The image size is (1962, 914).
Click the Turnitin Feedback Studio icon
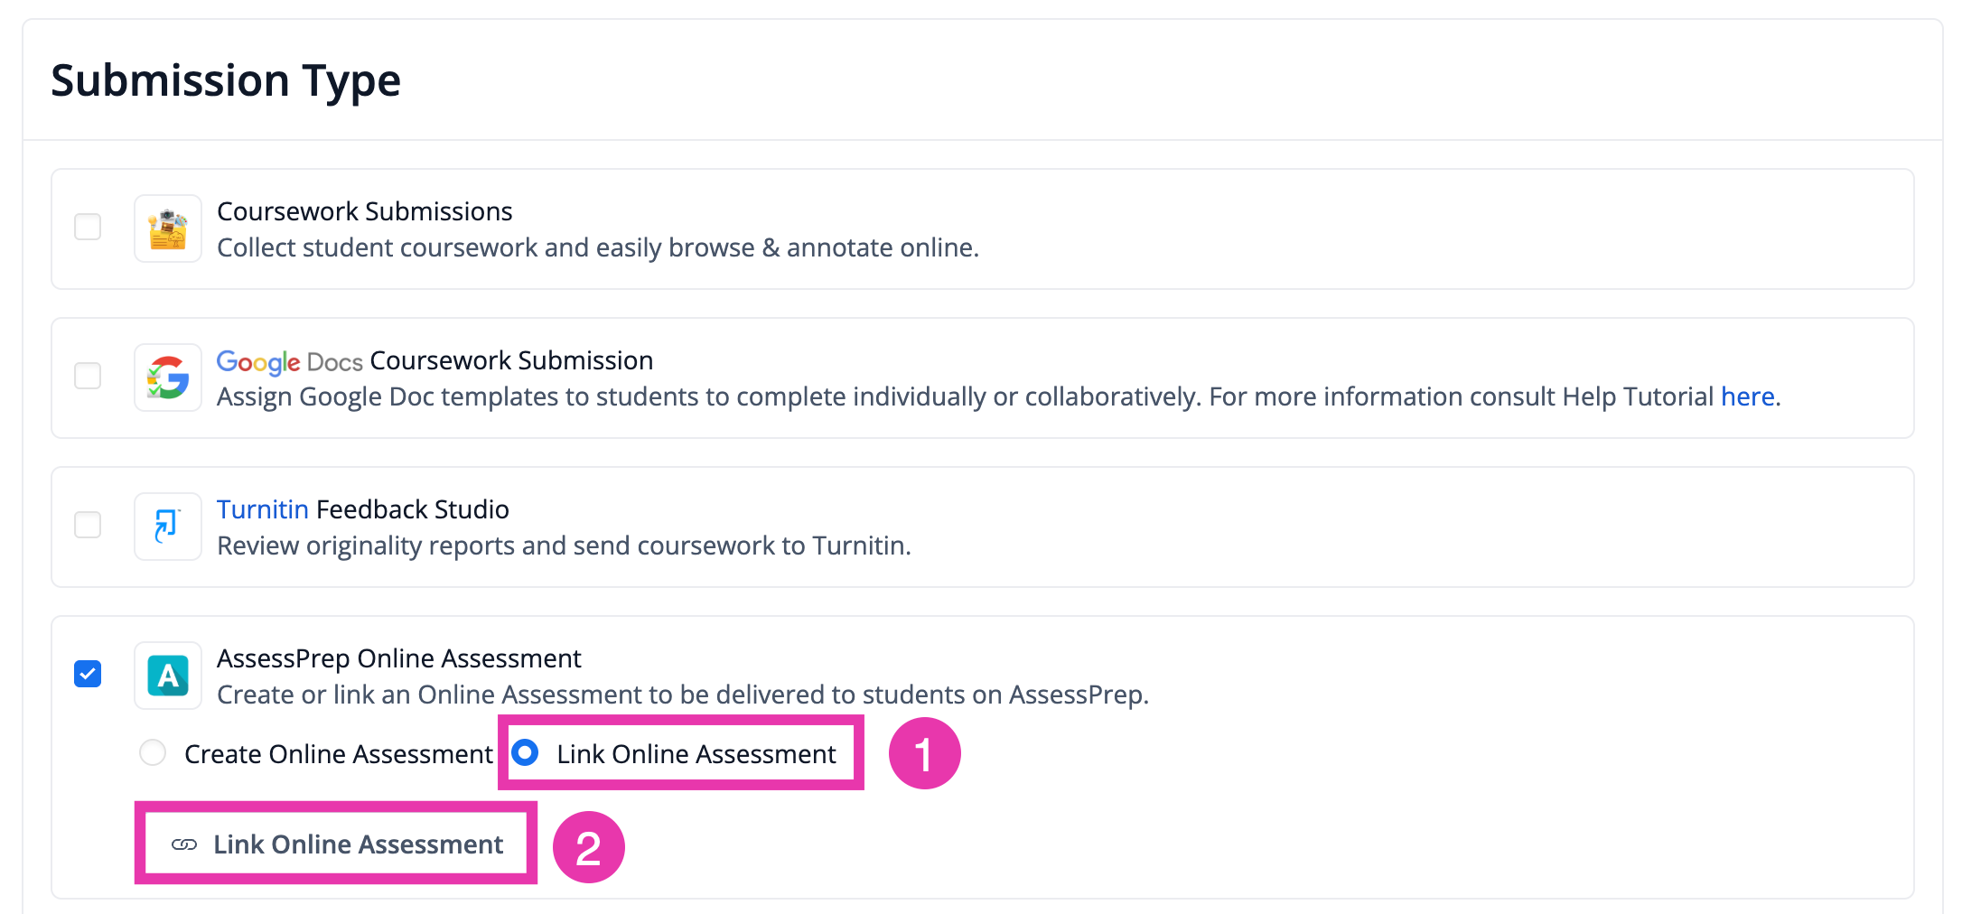tap(168, 527)
